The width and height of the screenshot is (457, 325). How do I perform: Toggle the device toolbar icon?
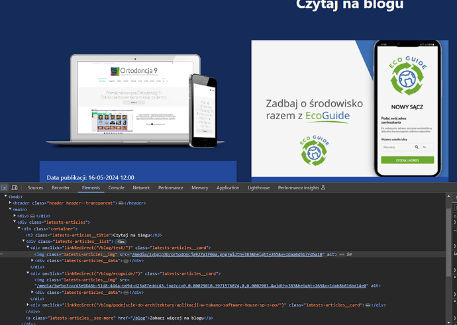(15, 188)
